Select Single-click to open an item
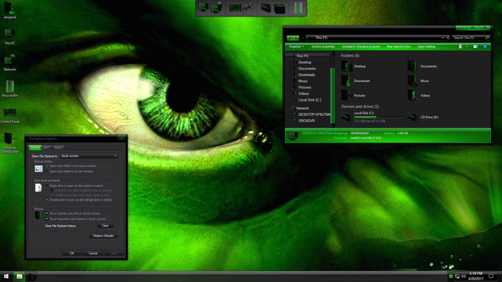 (47, 186)
